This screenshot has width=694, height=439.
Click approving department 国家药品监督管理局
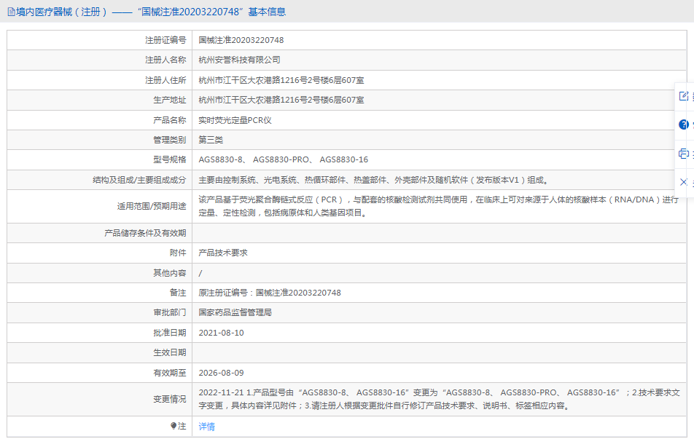pos(235,312)
